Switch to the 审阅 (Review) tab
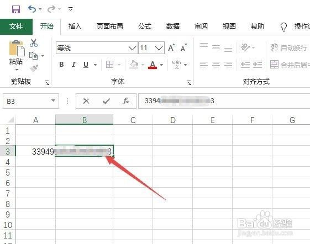310x244 pixels. 201,26
